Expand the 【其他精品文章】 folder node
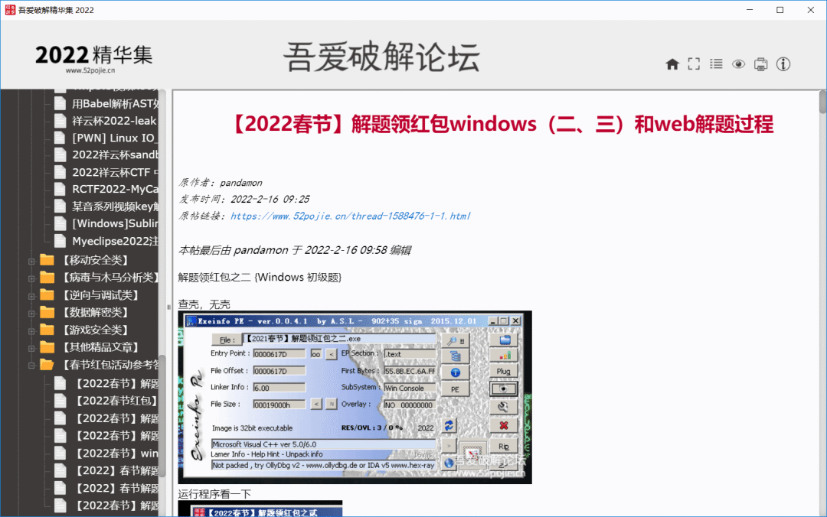 tap(31, 348)
